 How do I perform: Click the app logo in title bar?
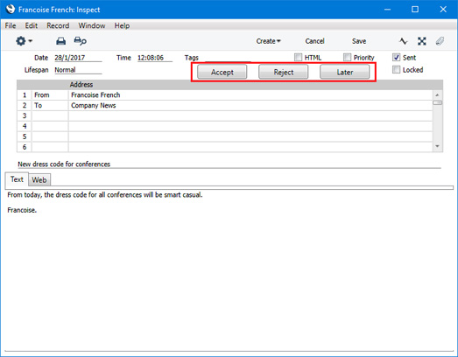tap(11, 10)
